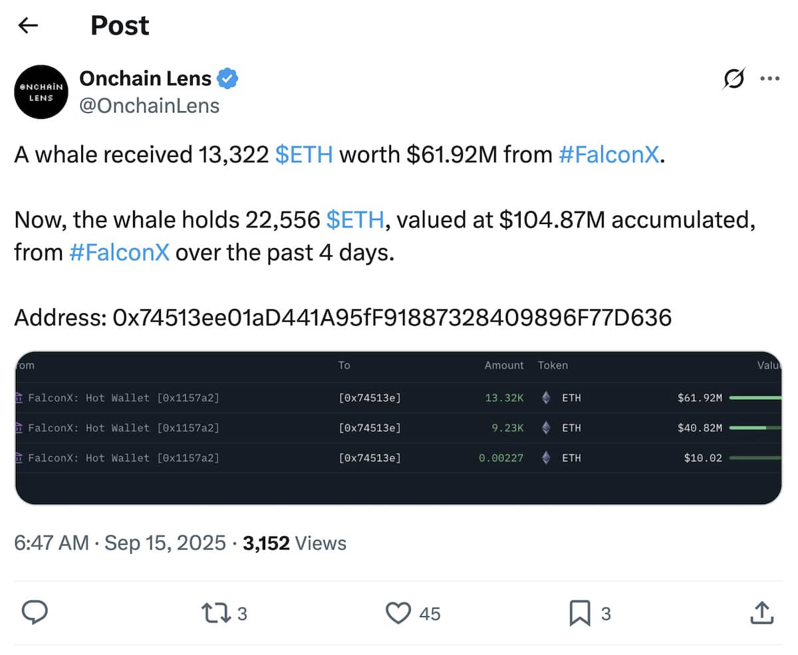This screenshot has width=798, height=655.
Task: Open the three-dot more options menu
Action: click(769, 79)
